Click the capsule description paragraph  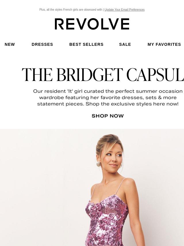[x=108, y=97]
